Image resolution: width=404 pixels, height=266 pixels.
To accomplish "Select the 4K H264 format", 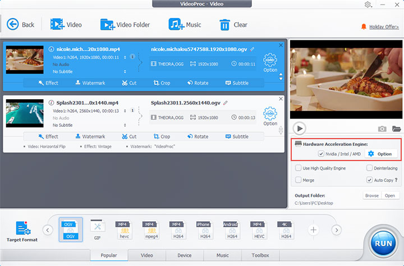I will click(286, 230).
